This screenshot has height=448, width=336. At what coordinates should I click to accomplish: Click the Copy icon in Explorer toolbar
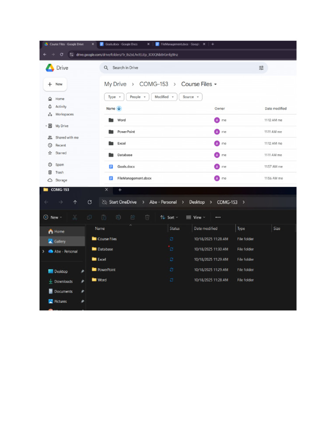89,217
